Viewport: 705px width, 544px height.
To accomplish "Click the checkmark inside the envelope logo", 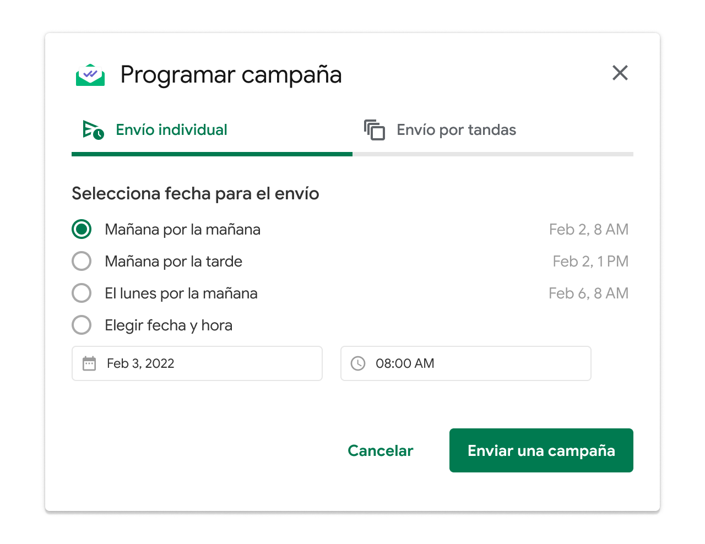I will [90, 73].
